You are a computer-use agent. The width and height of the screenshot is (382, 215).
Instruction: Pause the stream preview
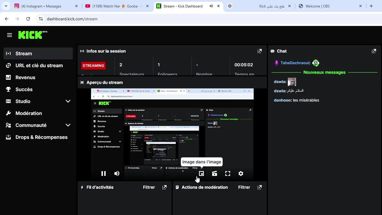[104, 173]
